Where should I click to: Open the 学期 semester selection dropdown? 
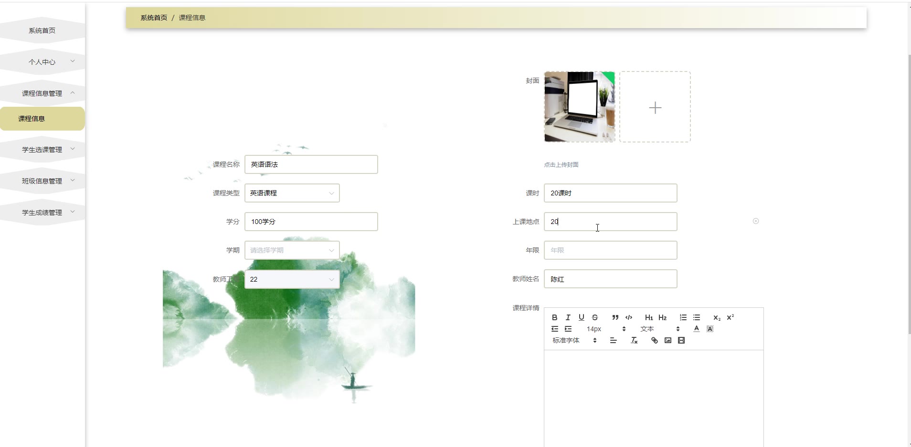coord(292,250)
